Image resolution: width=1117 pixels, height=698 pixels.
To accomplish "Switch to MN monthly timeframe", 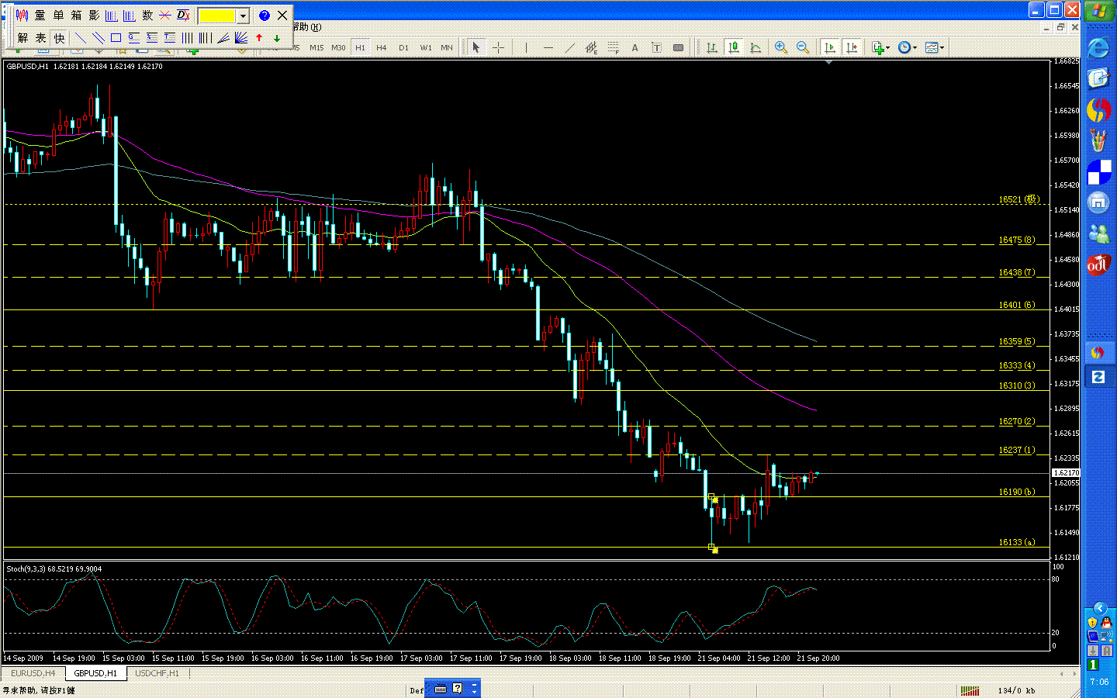I will 447,47.
